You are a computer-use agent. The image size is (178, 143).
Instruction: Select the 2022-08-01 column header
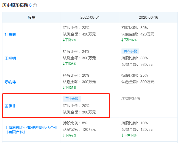tap(90, 17)
